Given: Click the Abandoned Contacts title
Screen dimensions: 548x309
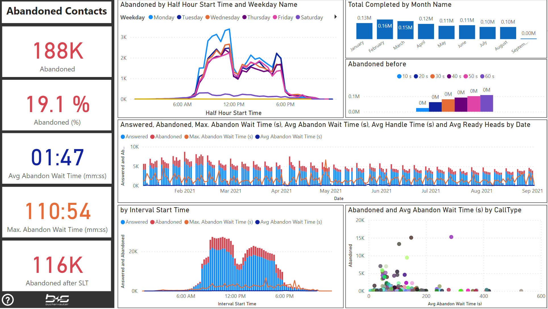Looking at the screenshot, I should (57, 11).
